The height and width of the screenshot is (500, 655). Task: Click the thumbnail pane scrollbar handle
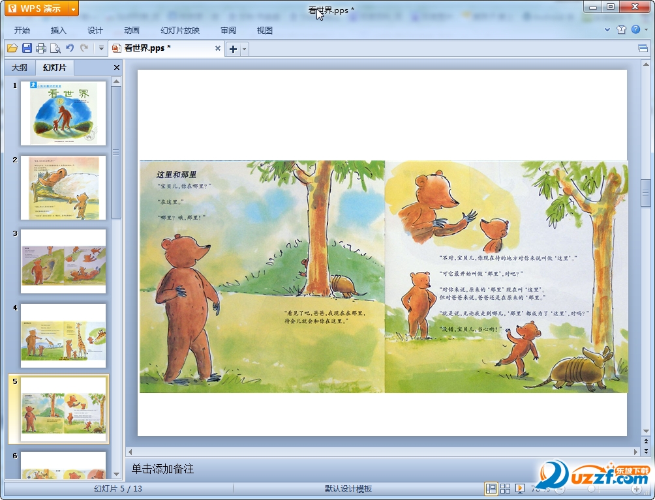pyautogui.click(x=117, y=153)
